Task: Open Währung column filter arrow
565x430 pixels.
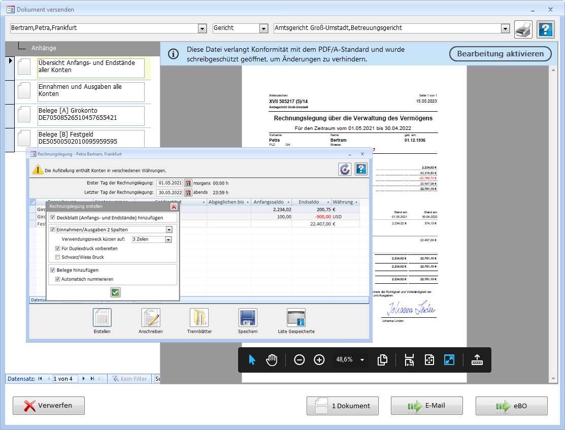Action: pyautogui.click(x=356, y=202)
